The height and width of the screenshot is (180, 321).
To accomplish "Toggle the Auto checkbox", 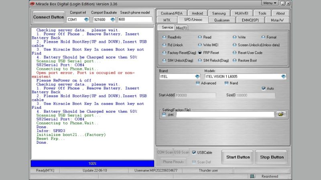I will [264, 88].
